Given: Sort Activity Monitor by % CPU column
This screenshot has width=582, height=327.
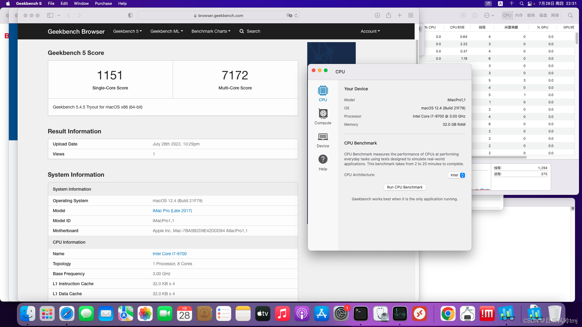Looking at the screenshot, I should click(x=430, y=27).
